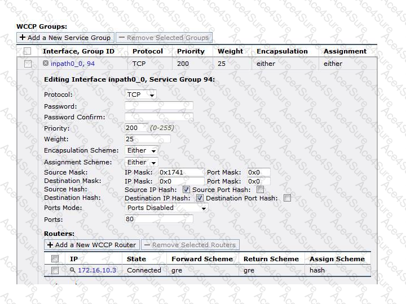Open router 172.16.10.3 link
406x304 pixels.
tap(97, 270)
